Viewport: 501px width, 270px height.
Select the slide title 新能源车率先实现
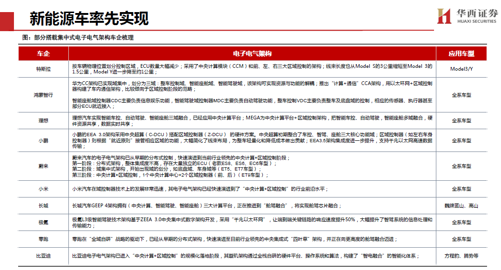coord(89,19)
